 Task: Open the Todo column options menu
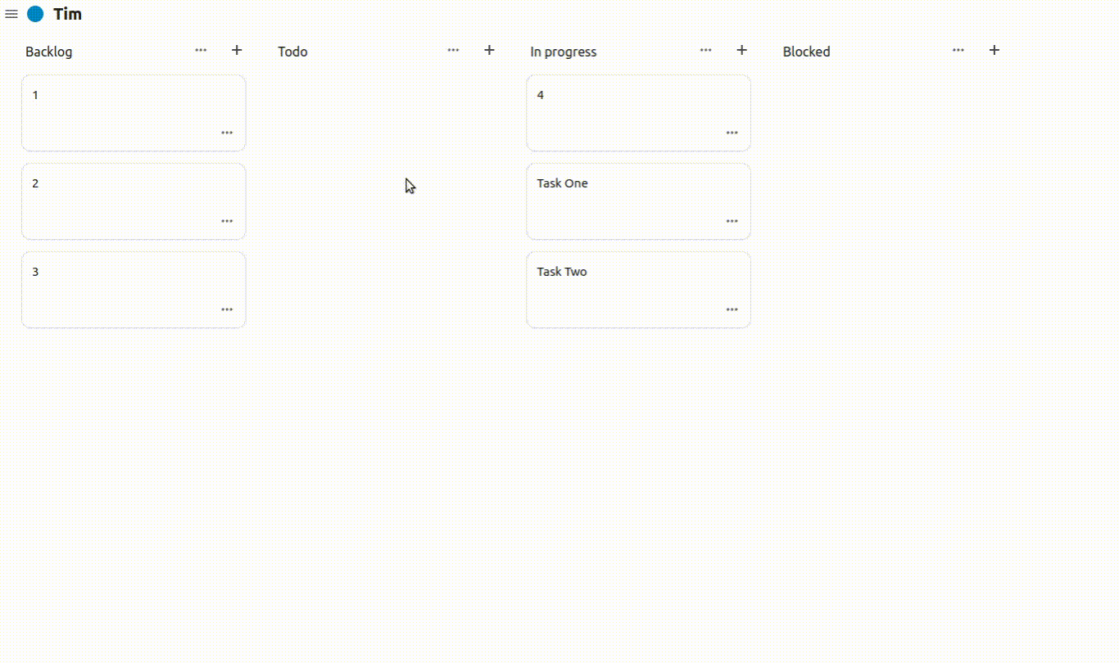pyautogui.click(x=453, y=51)
